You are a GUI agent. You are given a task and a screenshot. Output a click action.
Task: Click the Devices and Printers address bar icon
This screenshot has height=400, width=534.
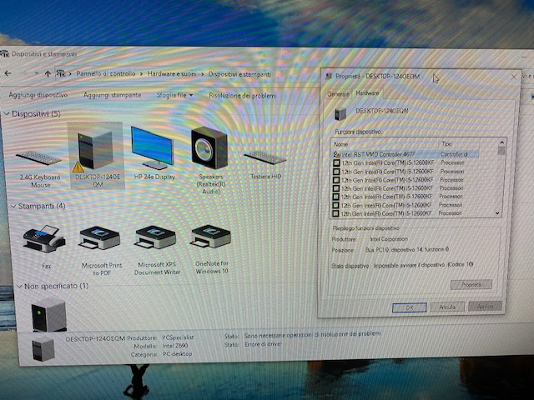(61, 73)
